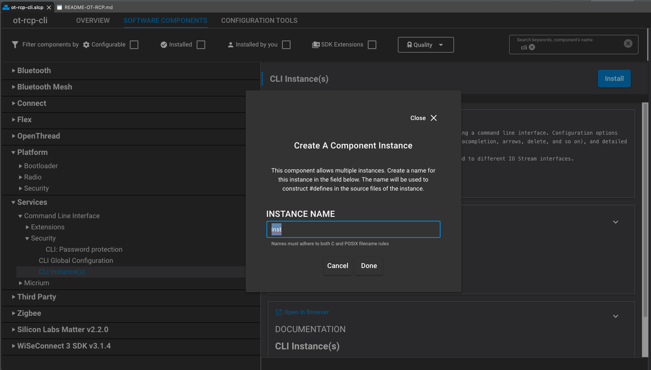Open the Quality dropdown

426,45
